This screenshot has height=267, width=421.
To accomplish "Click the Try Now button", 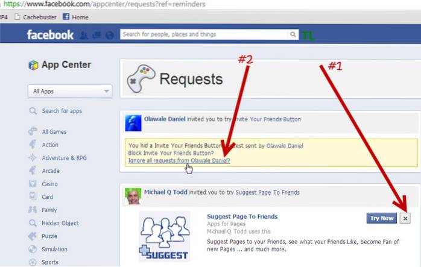I will (x=382, y=218).
